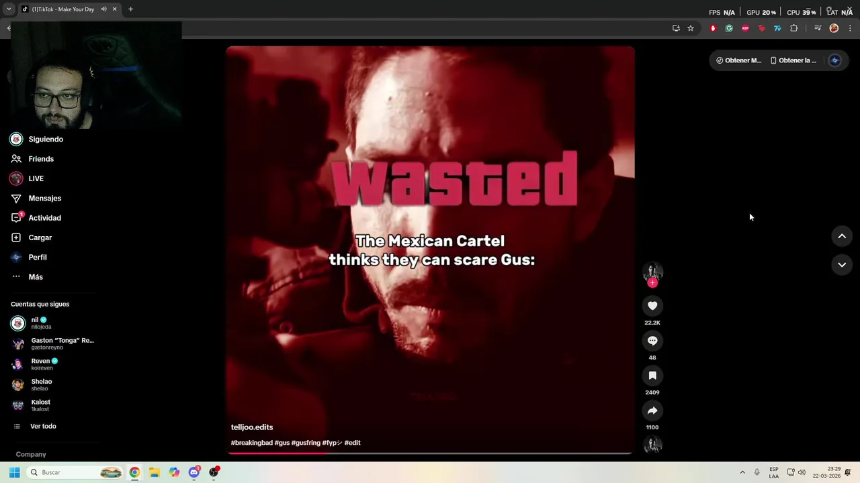Expand the Company footer section
Viewport: 860px width, 483px height.
[31, 454]
